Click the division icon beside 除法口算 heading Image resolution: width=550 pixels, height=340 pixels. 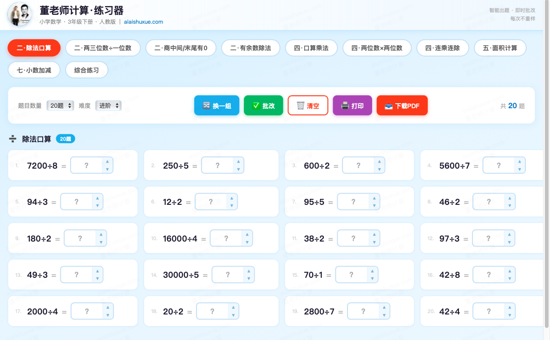coord(13,139)
